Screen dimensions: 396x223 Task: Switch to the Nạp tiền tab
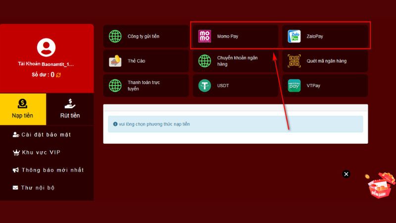tap(23, 109)
